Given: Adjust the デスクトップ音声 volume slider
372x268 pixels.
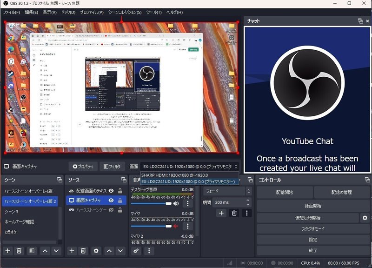Looking at the screenshot, I should tap(151, 203).
